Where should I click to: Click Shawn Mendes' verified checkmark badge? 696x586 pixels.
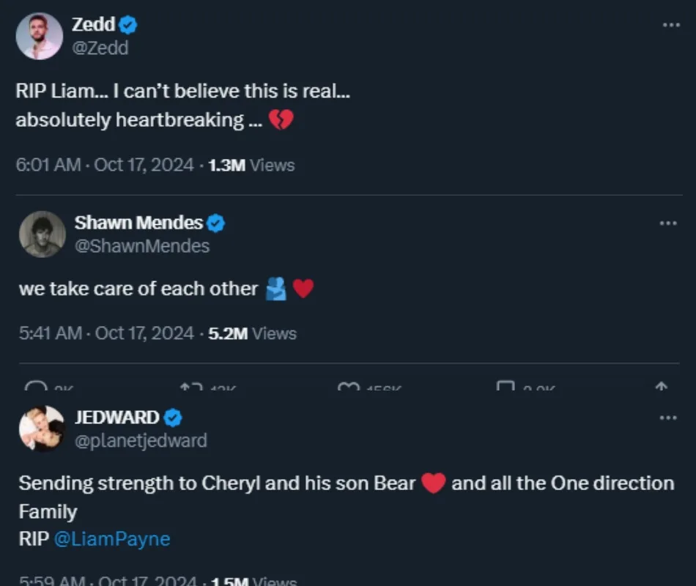215,223
